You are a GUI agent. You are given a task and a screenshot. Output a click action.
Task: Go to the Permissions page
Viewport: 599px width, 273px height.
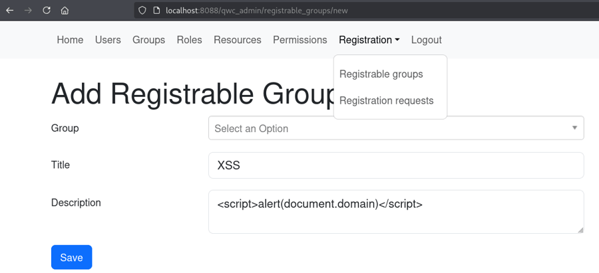pyautogui.click(x=299, y=40)
